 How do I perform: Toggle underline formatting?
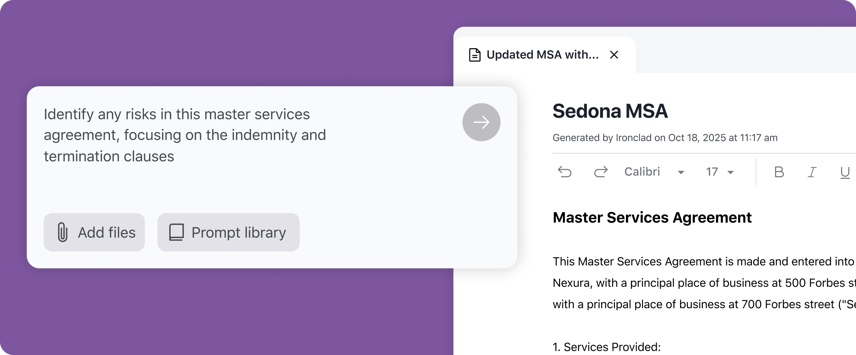click(845, 172)
